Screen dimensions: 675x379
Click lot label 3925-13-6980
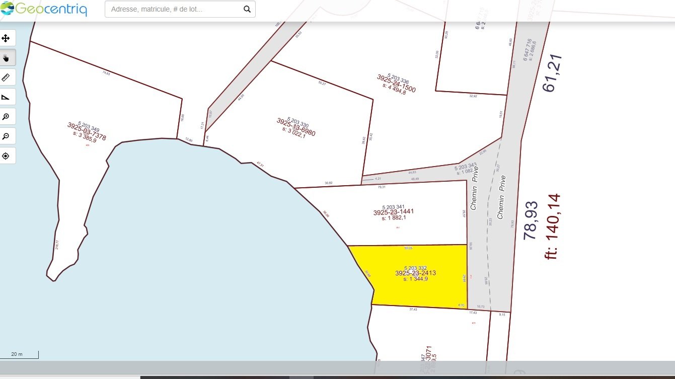click(x=296, y=127)
